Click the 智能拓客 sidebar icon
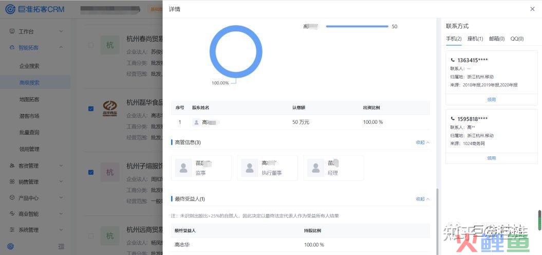542x255 pixels. (12, 48)
